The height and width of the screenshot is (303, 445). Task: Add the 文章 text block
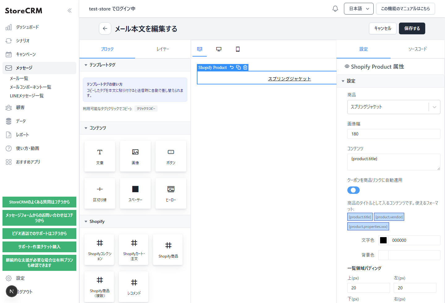coord(100,156)
